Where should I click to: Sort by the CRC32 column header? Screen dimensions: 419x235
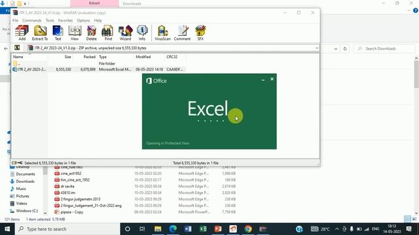175,57
